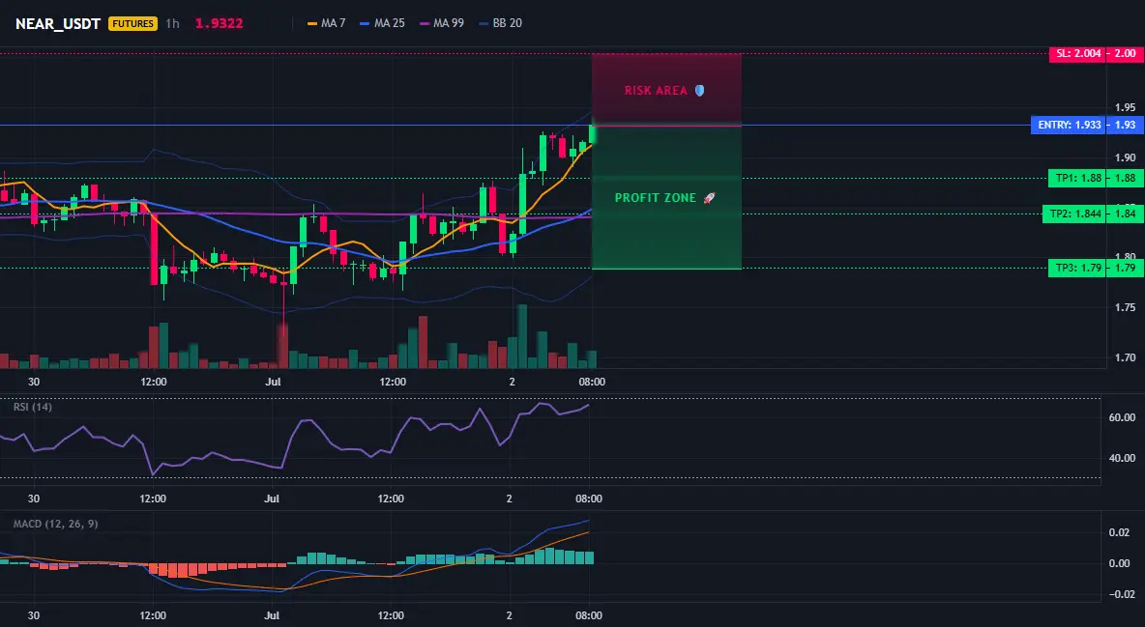Viewport: 1145px width, 627px height.
Task: Click the last MACD histogram bar
Action: [589, 556]
